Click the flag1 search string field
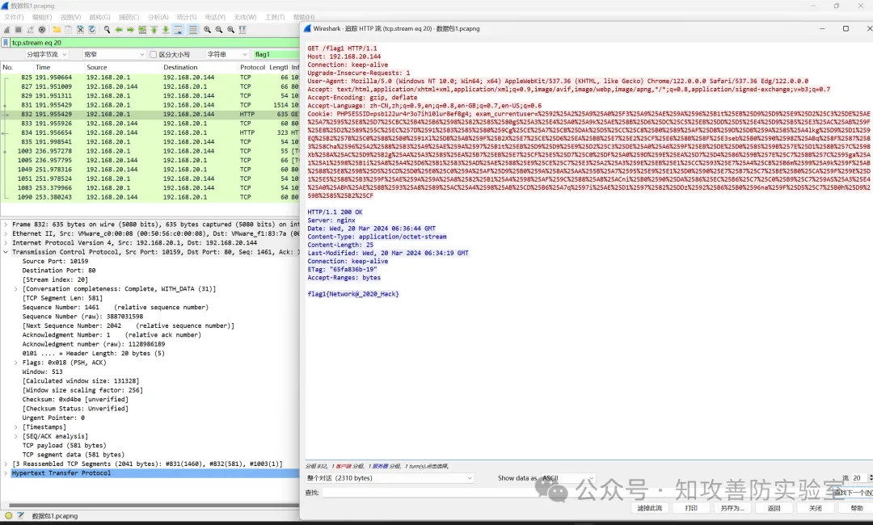The height and width of the screenshot is (525, 873). coord(276,54)
